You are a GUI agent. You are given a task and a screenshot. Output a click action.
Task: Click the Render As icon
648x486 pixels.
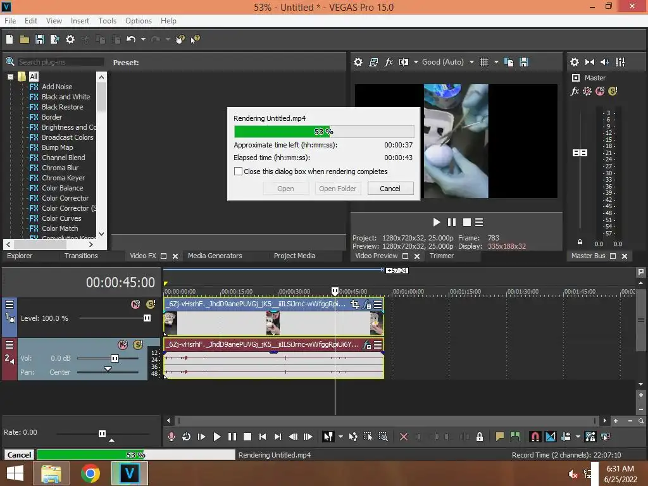(x=54, y=39)
